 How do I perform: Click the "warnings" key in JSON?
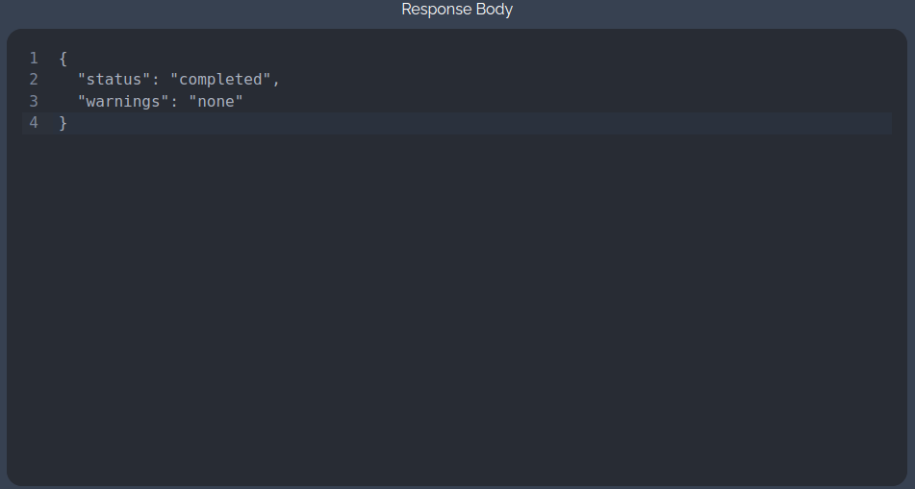(x=124, y=101)
